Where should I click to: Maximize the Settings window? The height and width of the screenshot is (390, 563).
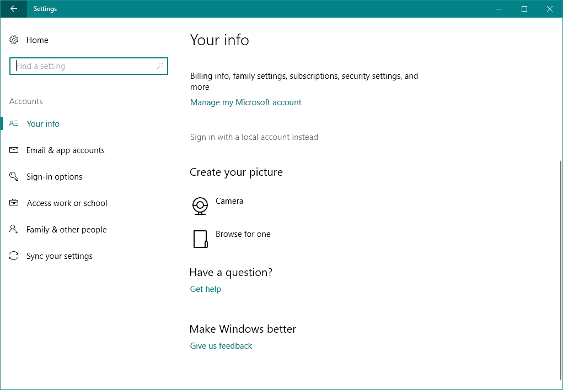click(x=524, y=9)
